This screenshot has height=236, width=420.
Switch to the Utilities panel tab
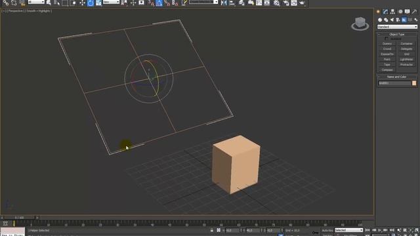(x=414, y=12)
